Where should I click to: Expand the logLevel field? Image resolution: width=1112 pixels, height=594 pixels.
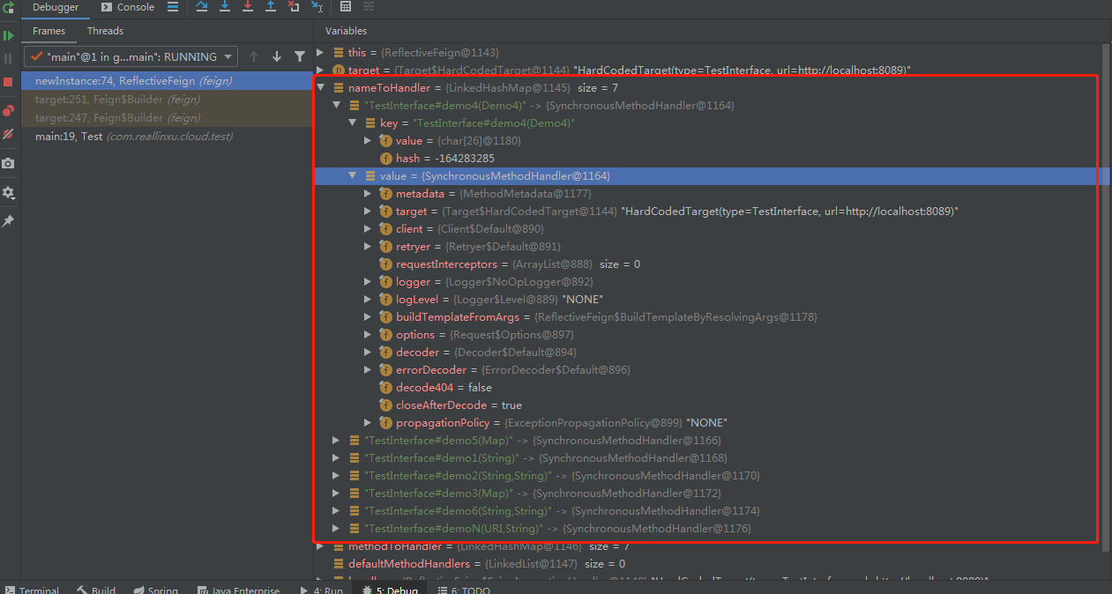(368, 300)
